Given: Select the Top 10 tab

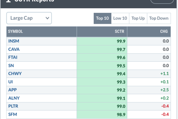Looking at the screenshot, I should (x=103, y=18).
